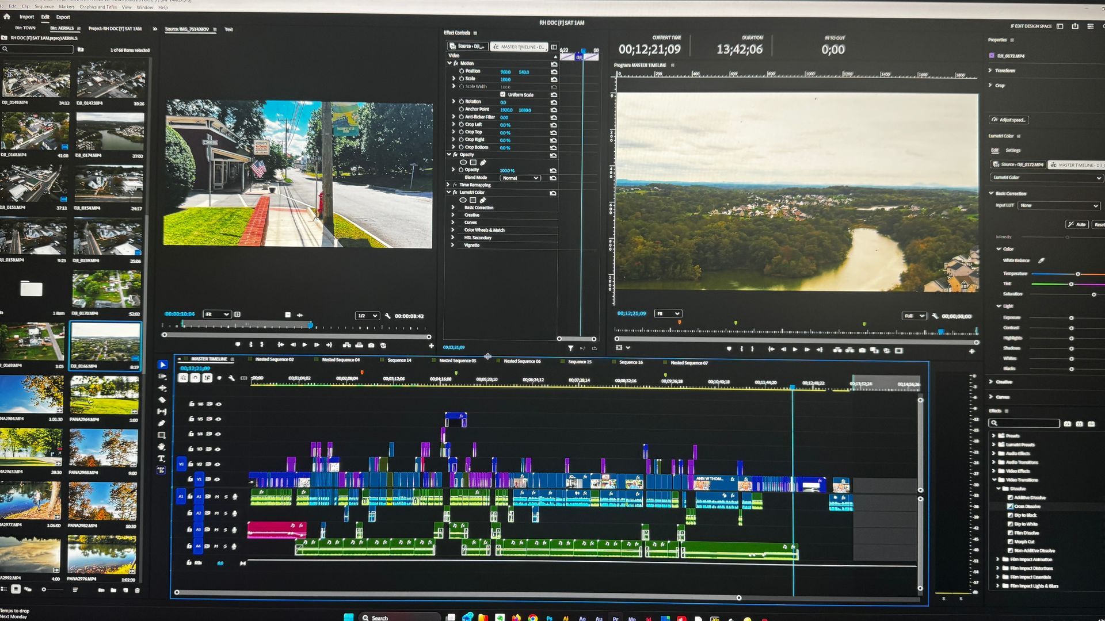This screenshot has height=621, width=1105.
Task: Mute audio track A2
Action: pos(216,513)
